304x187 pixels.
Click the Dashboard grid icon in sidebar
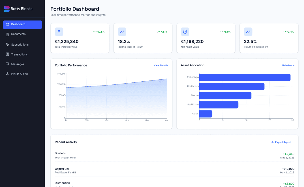pyautogui.click(x=7, y=25)
